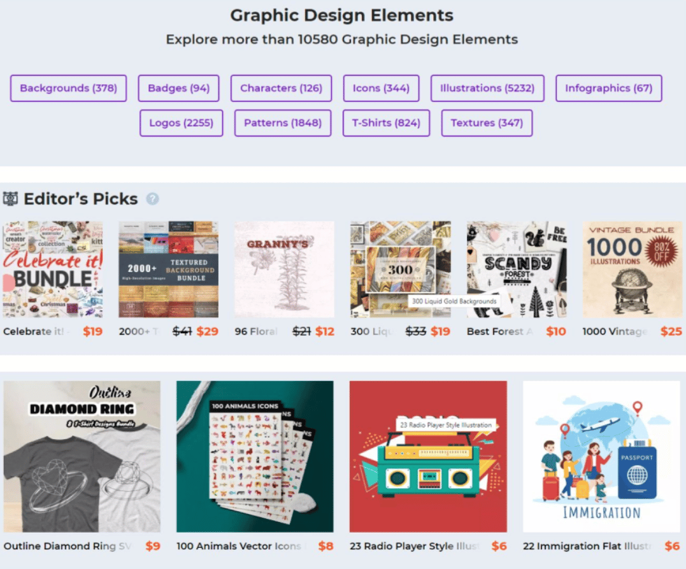Open the 100 Animals Vector Icons link
The image size is (686, 569).
click(x=239, y=546)
